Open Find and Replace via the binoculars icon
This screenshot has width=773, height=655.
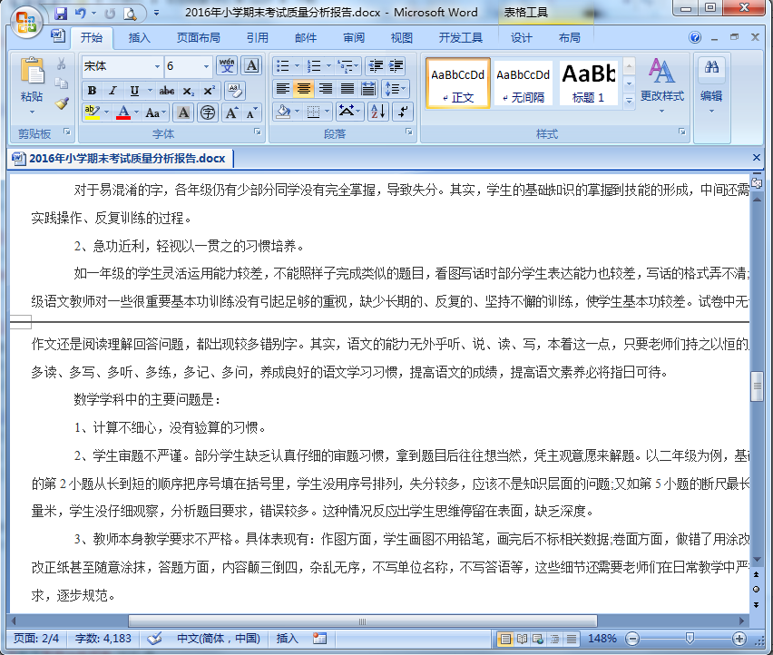pyautogui.click(x=711, y=68)
